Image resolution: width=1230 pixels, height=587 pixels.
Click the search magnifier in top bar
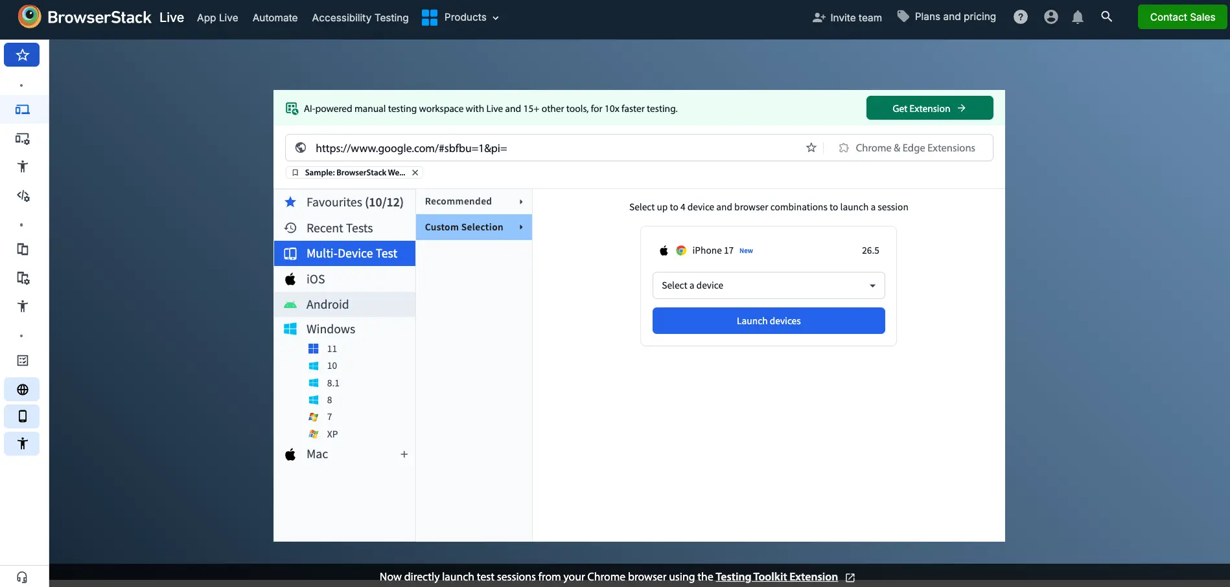click(x=1107, y=17)
